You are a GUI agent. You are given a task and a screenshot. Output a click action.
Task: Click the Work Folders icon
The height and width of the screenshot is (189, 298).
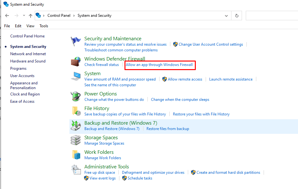coord(76,155)
